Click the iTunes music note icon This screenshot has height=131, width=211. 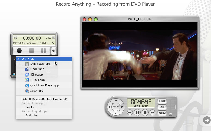(27, 80)
